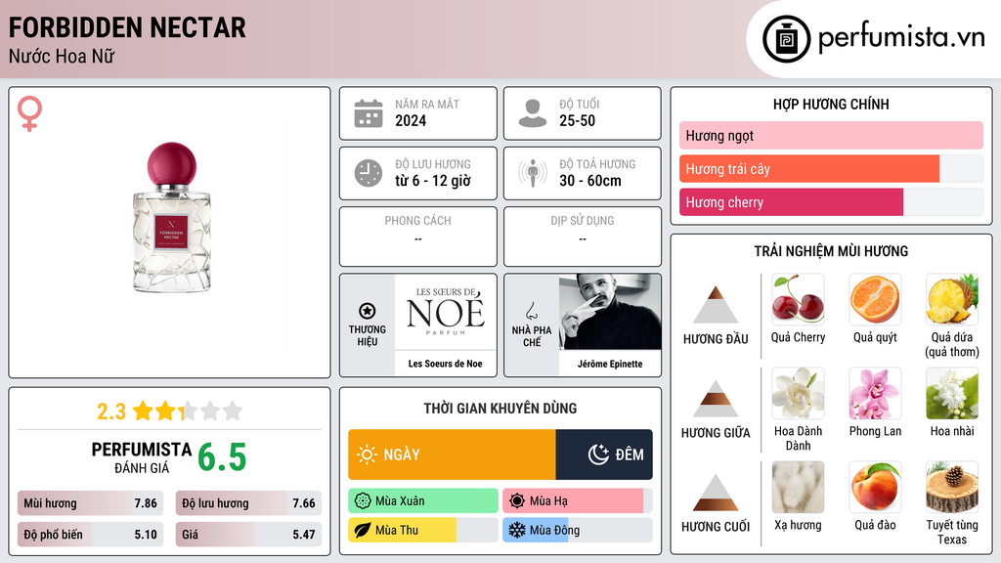Image resolution: width=1001 pixels, height=563 pixels.
Task: Open the Jérôme Epinette name link
Action: 610,364
